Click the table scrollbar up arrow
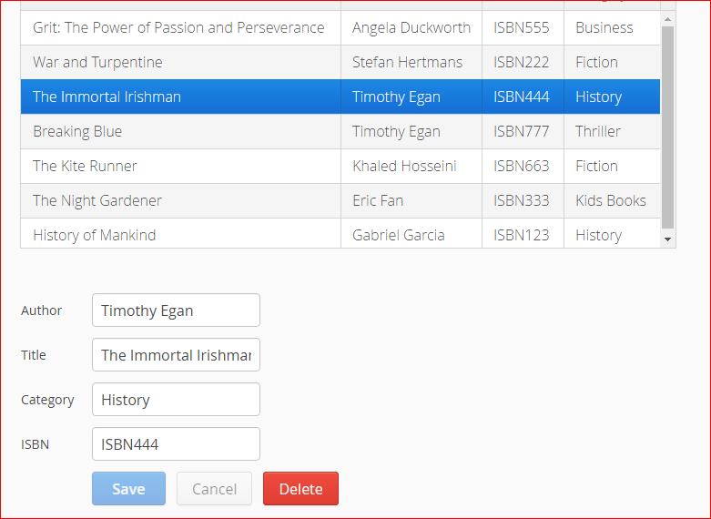This screenshot has width=711, height=519. (x=667, y=19)
